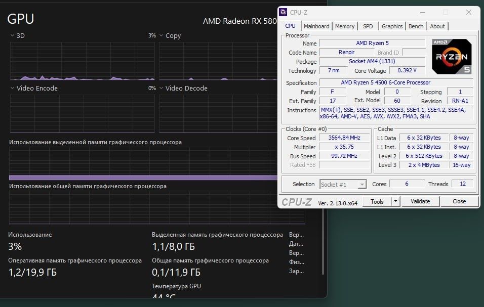Screen dimensions: 484x307
Task: Click the Revision value RN-A1
Action: (460, 101)
